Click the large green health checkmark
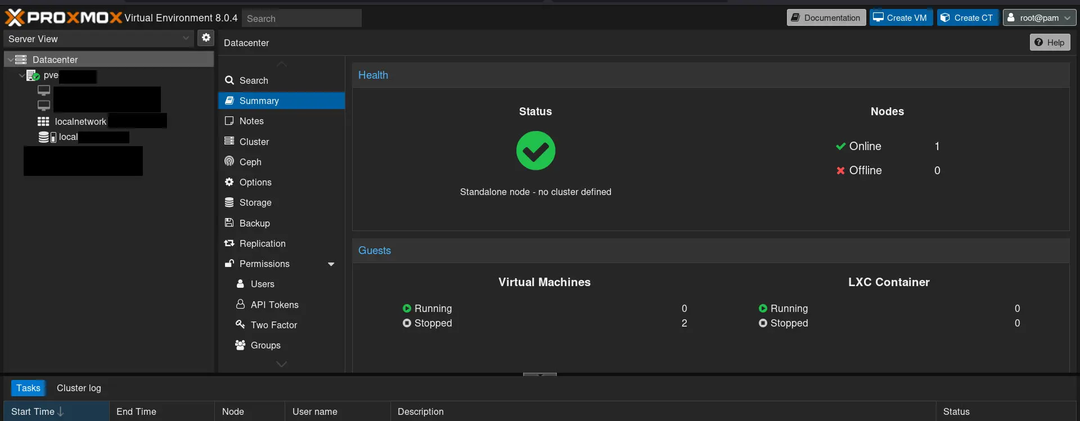 [535, 151]
